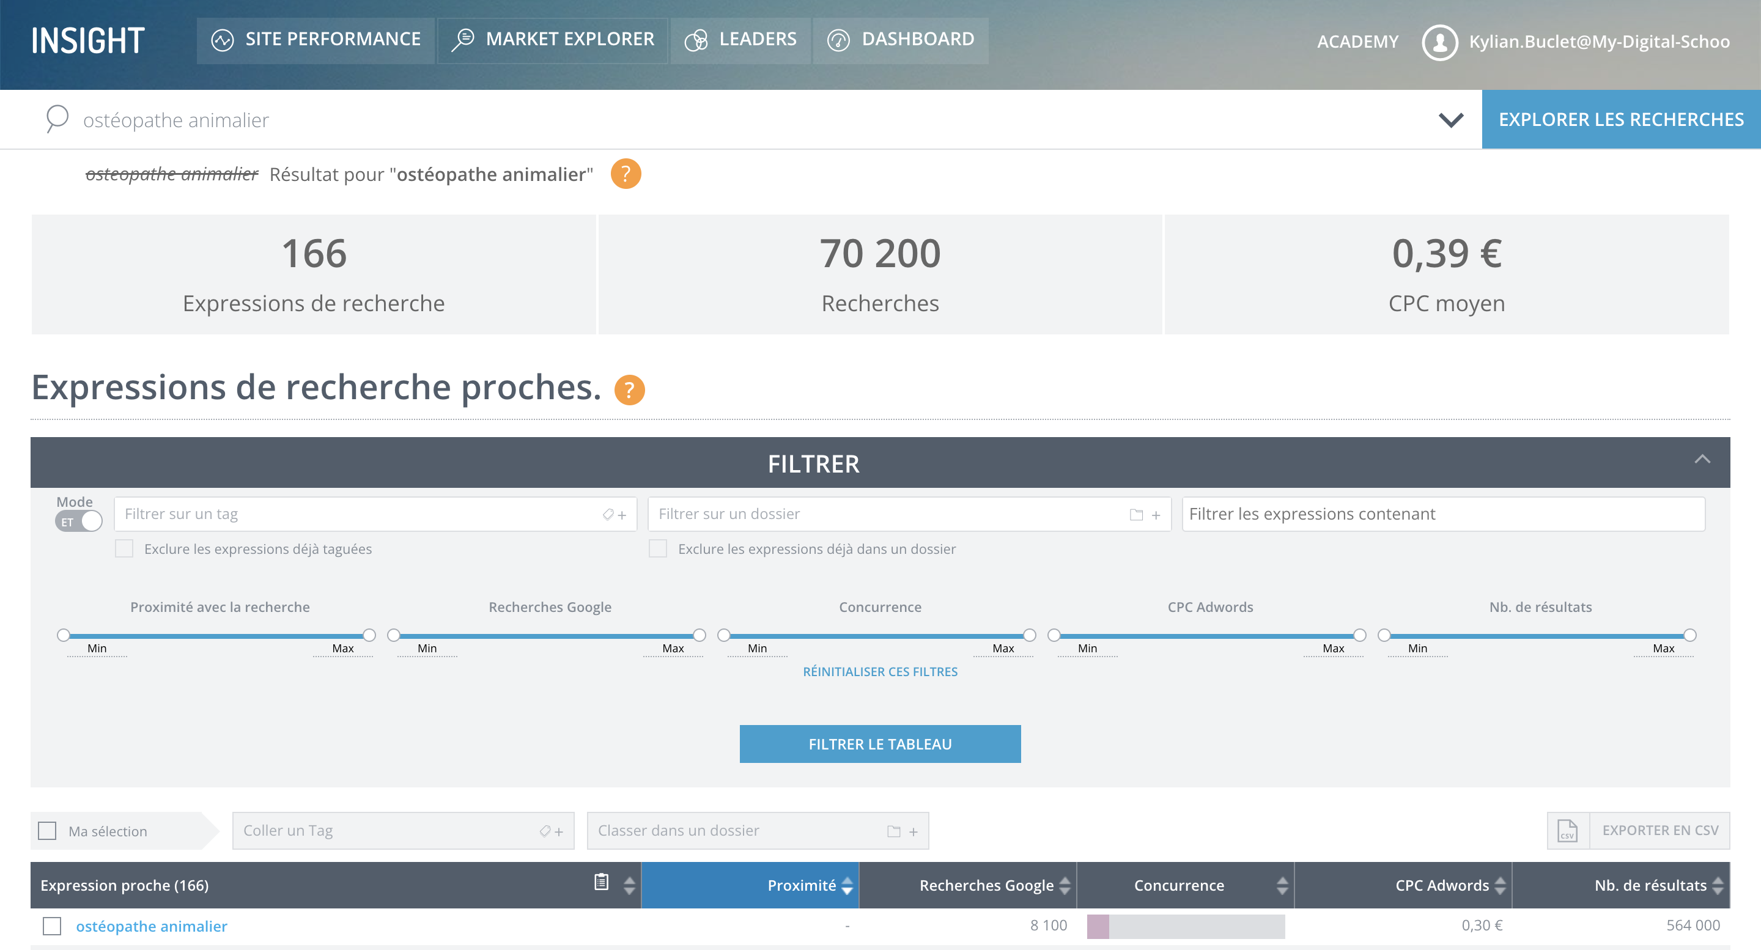Open the Market Explorer tab
This screenshot has width=1761, height=950.
(x=552, y=40)
